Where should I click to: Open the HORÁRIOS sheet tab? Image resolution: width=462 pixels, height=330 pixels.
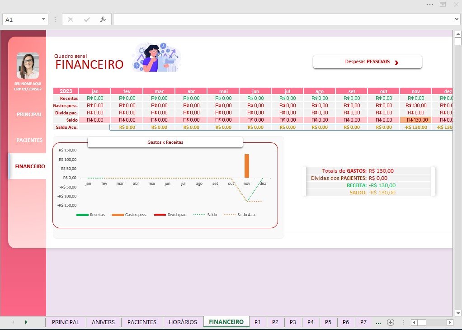[x=183, y=322]
